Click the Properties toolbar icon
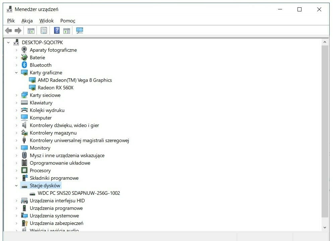This screenshot has height=241, width=334. [44, 31]
